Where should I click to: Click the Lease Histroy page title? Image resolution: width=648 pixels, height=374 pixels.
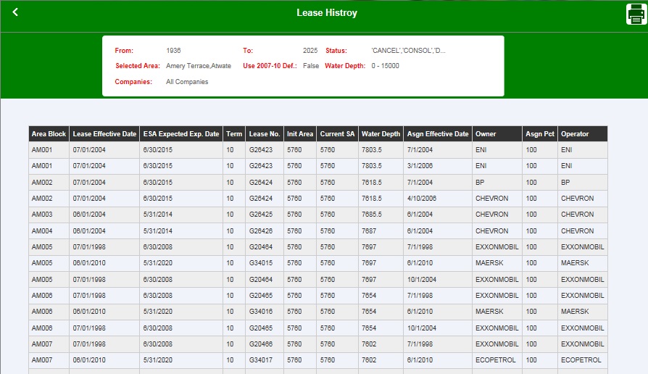click(x=326, y=13)
